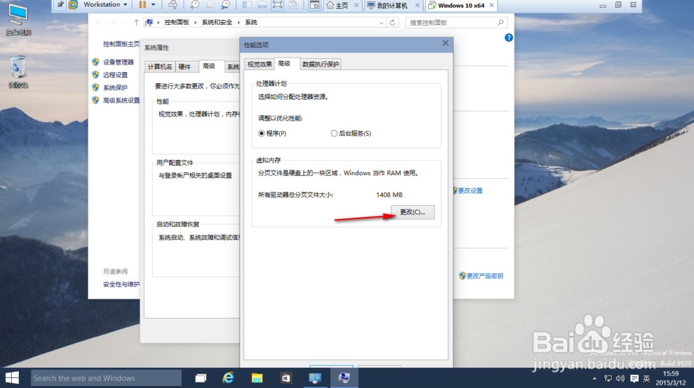Close the 性能选项 dialog

(x=446, y=44)
